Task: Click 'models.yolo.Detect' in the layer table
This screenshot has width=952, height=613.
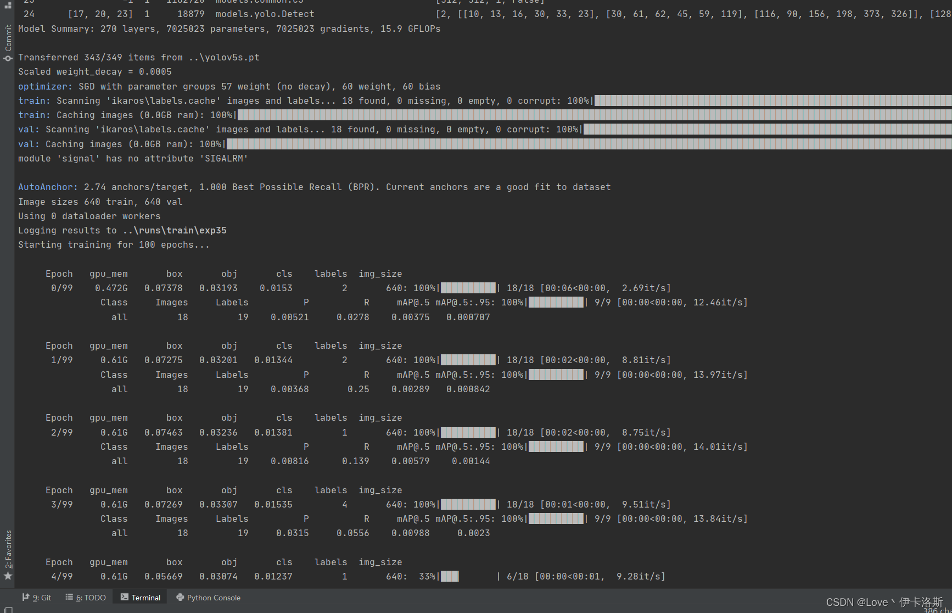Action: pyautogui.click(x=265, y=14)
